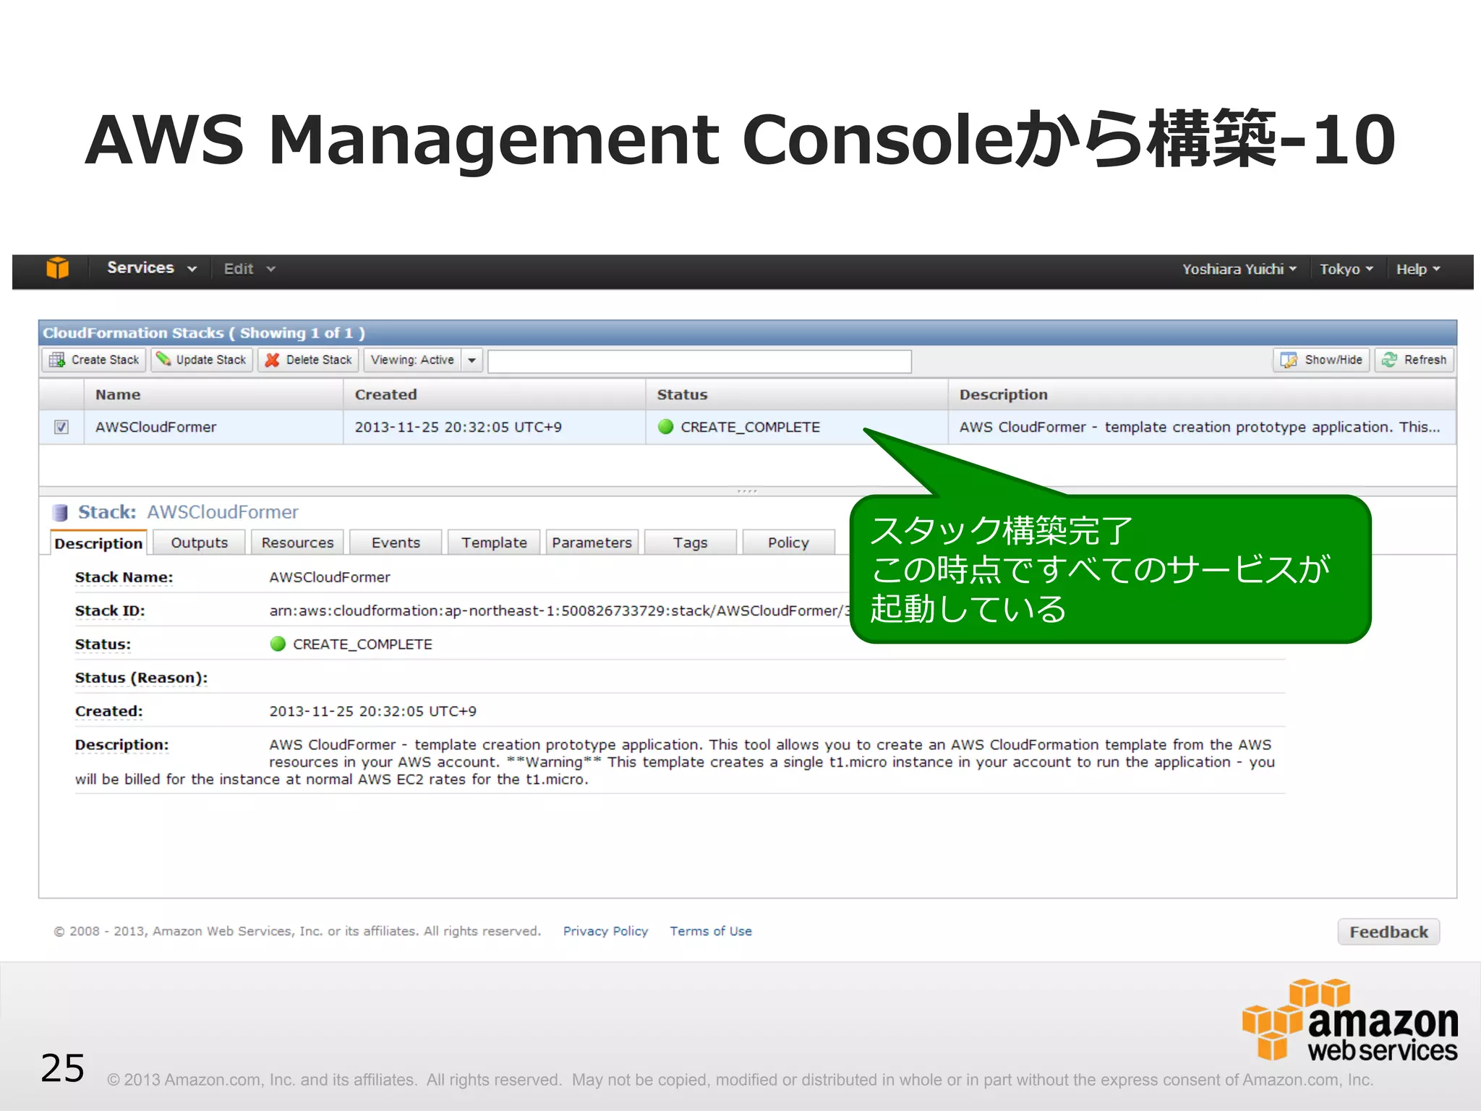Sort by the Name column header

click(x=213, y=394)
